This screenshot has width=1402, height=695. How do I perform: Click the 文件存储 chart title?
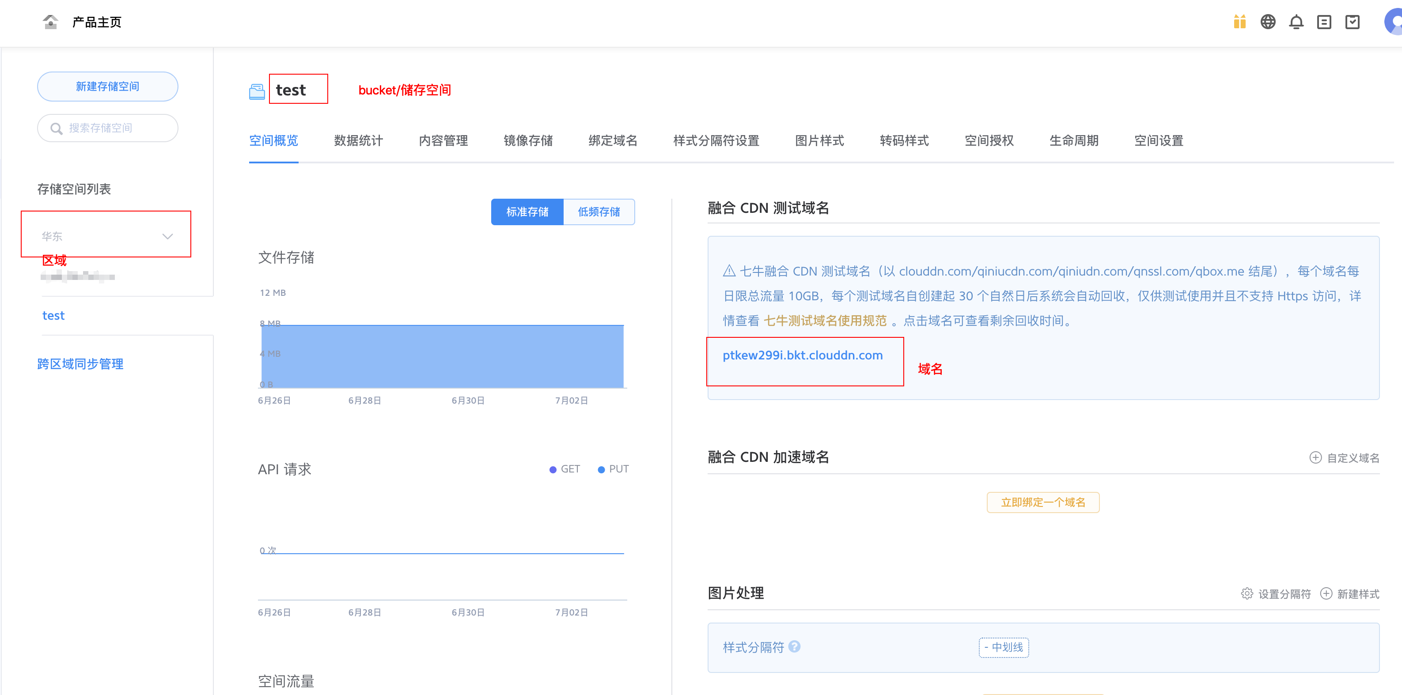tap(286, 257)
